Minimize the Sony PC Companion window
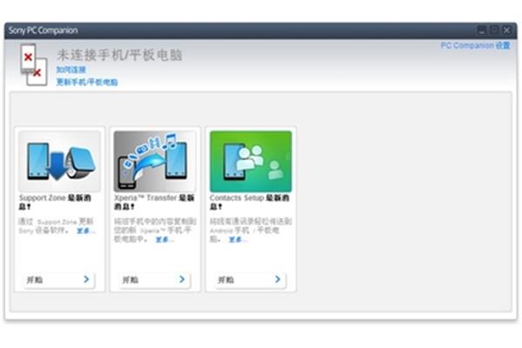522x348 pixels. pyautogui.click(x=481, y=30)
